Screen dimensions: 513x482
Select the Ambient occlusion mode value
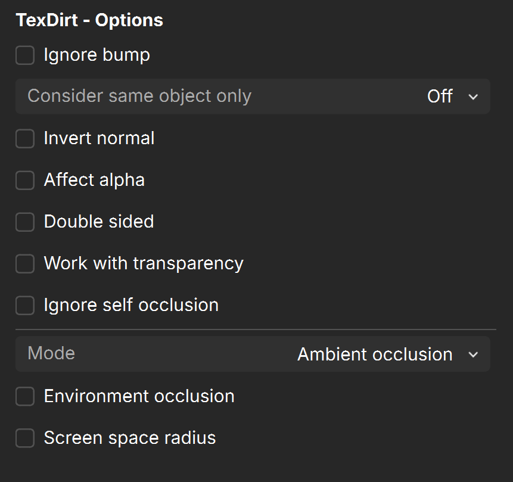[x=375, y=354]
